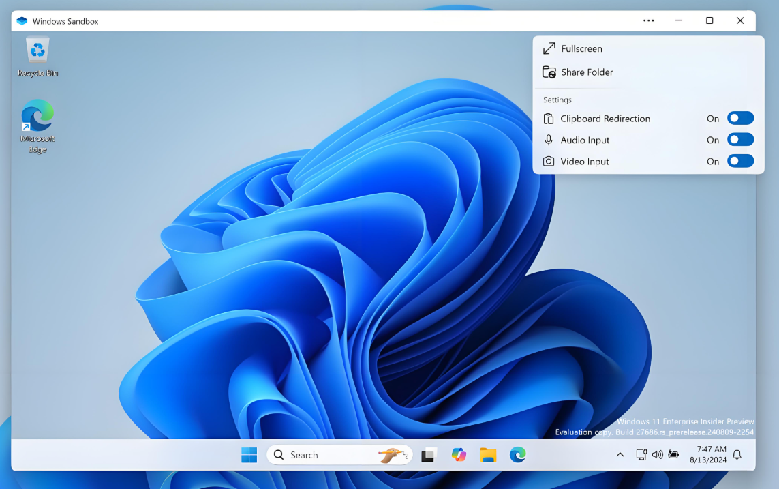Open the Fullscreen icon in sandbox menu
Image resolution: width=779 pixels, height=489 pixels.
(x=549, y=48)
